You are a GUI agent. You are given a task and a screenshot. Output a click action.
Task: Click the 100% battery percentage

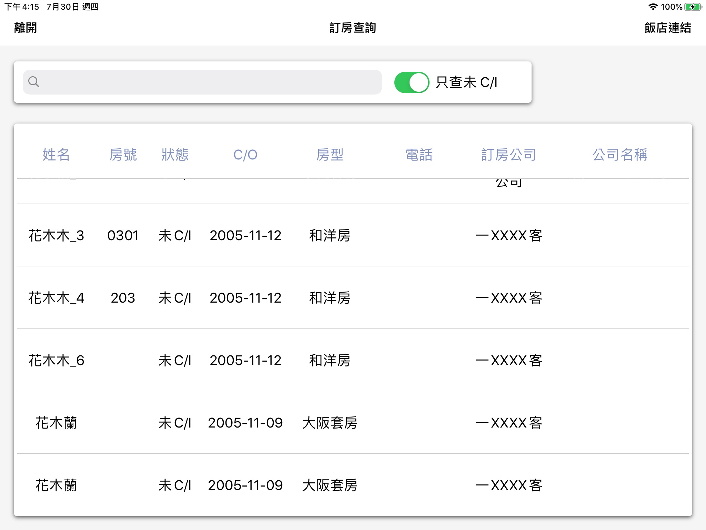pos(672,7)
